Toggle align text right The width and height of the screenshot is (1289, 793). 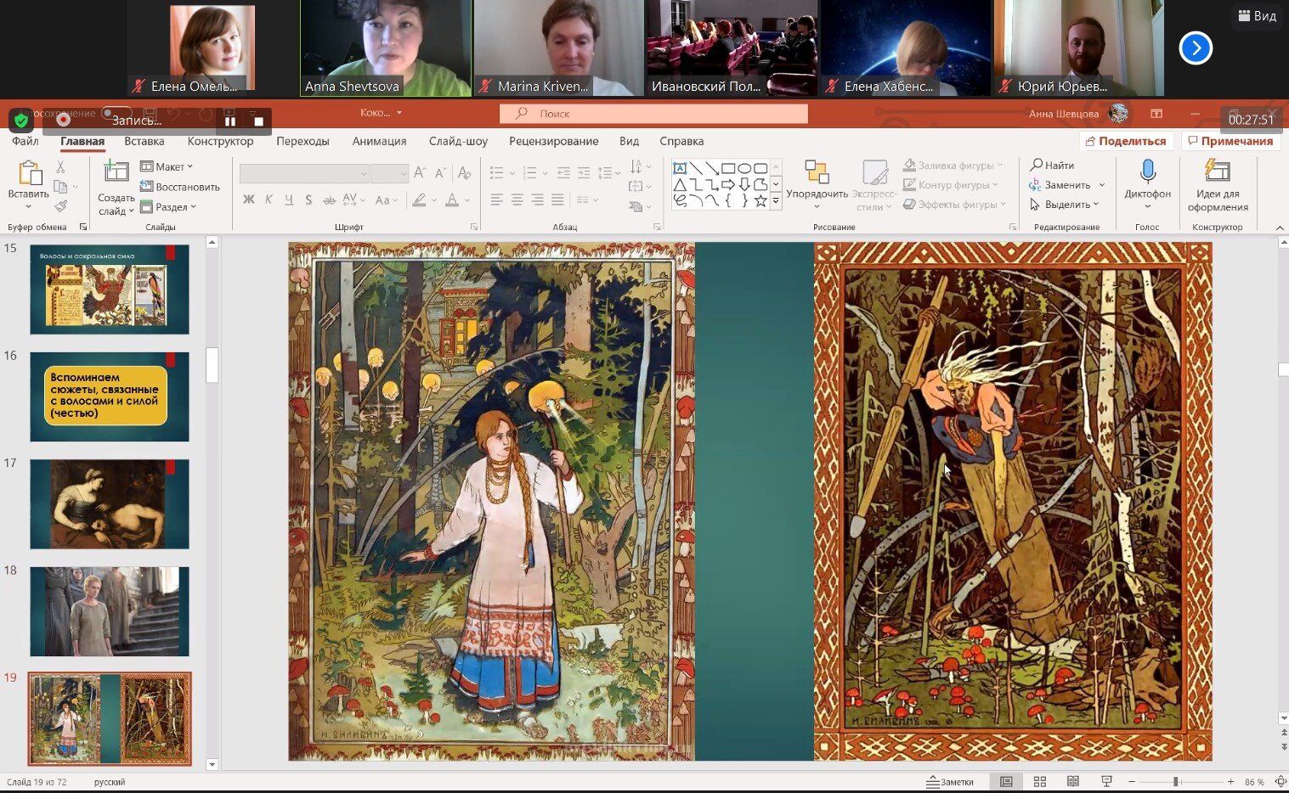pos(538,200)
